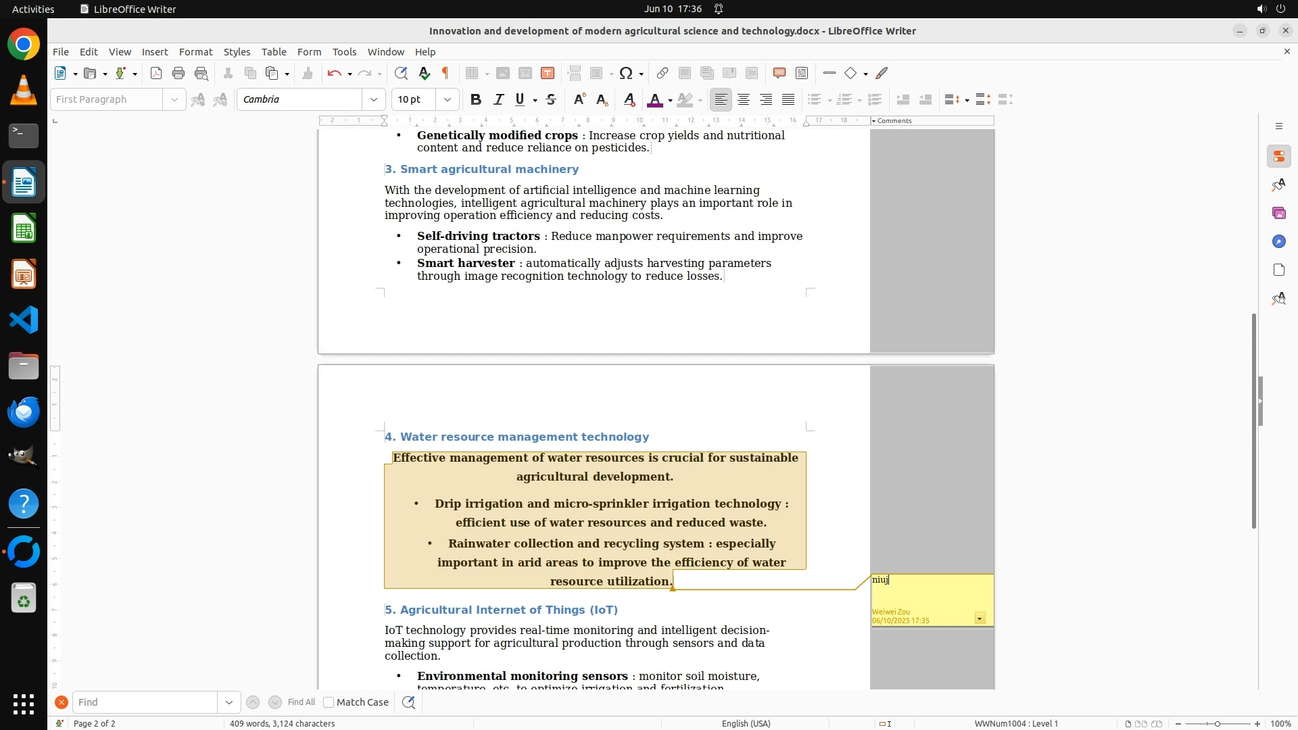Click the Find All button
Screen dimensions: 1298x730
[x=301, y=702]
